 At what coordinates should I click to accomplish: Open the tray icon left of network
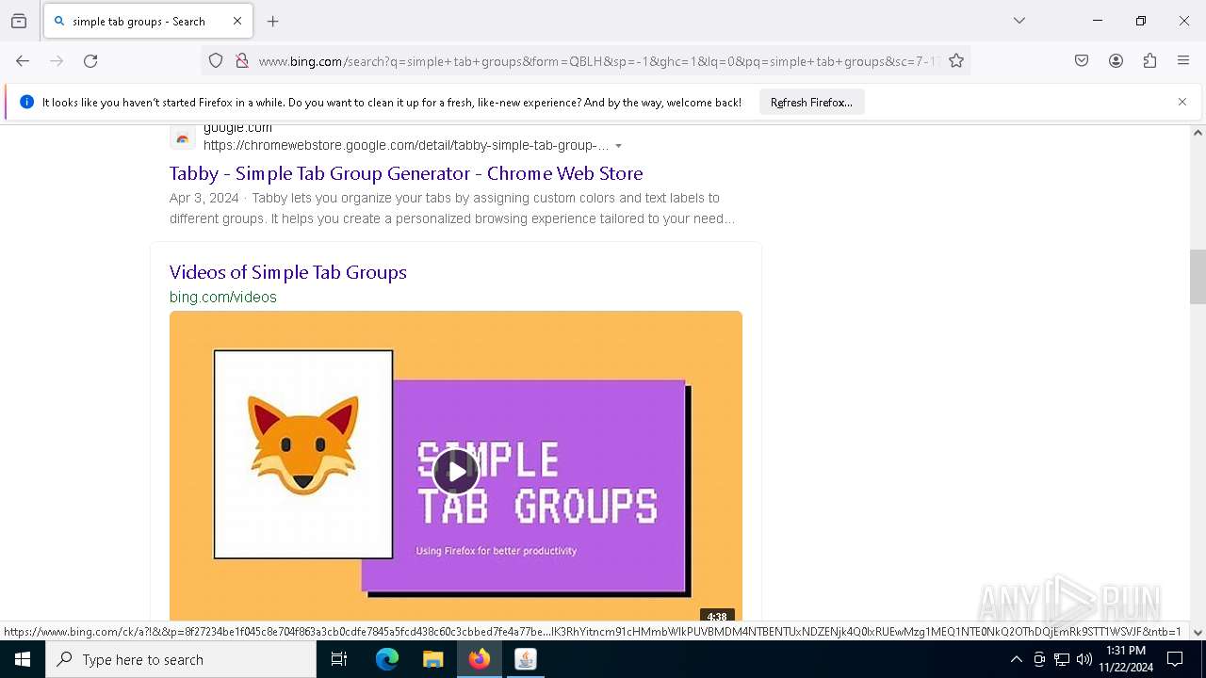[1039, 659]
